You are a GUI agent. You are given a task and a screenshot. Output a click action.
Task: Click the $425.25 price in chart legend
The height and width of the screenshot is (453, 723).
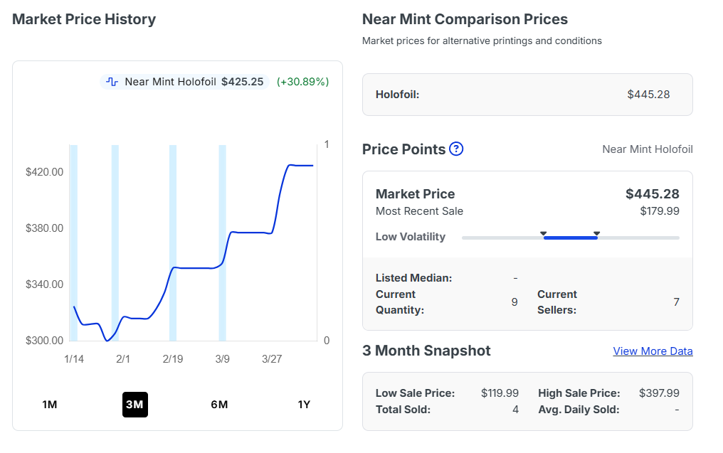click(x=242, y=82)
